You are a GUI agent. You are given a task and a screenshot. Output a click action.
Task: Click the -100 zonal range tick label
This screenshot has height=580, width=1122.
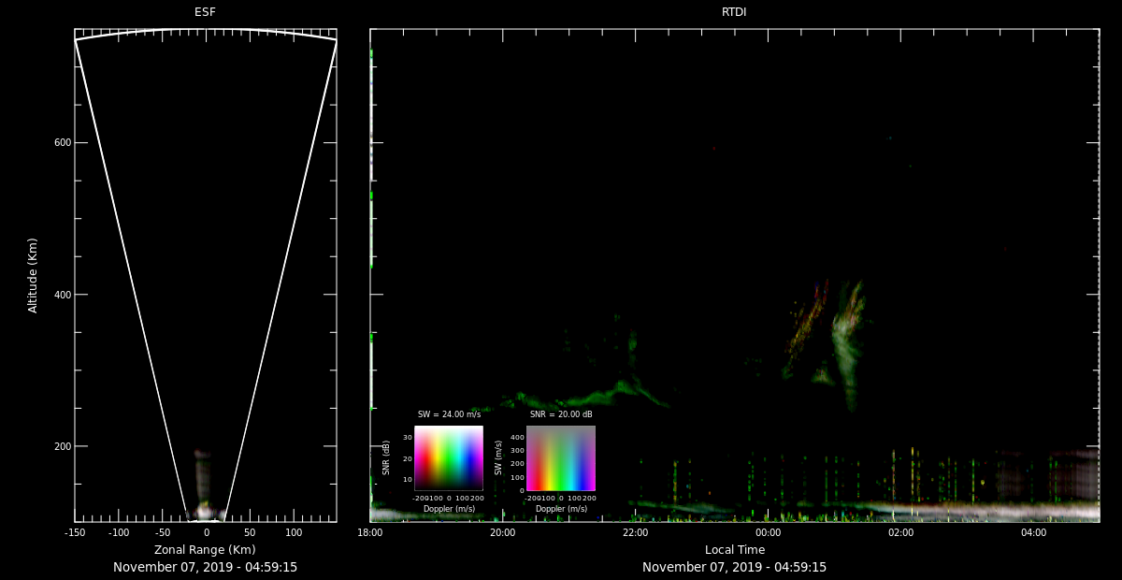[x=119, y=532]
